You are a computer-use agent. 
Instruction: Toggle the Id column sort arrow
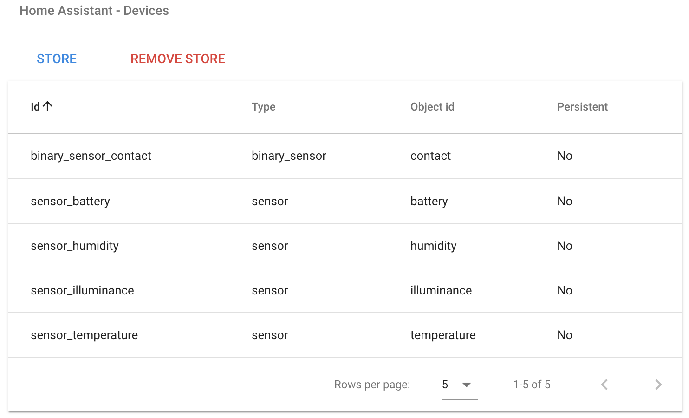tap(47, 106)
